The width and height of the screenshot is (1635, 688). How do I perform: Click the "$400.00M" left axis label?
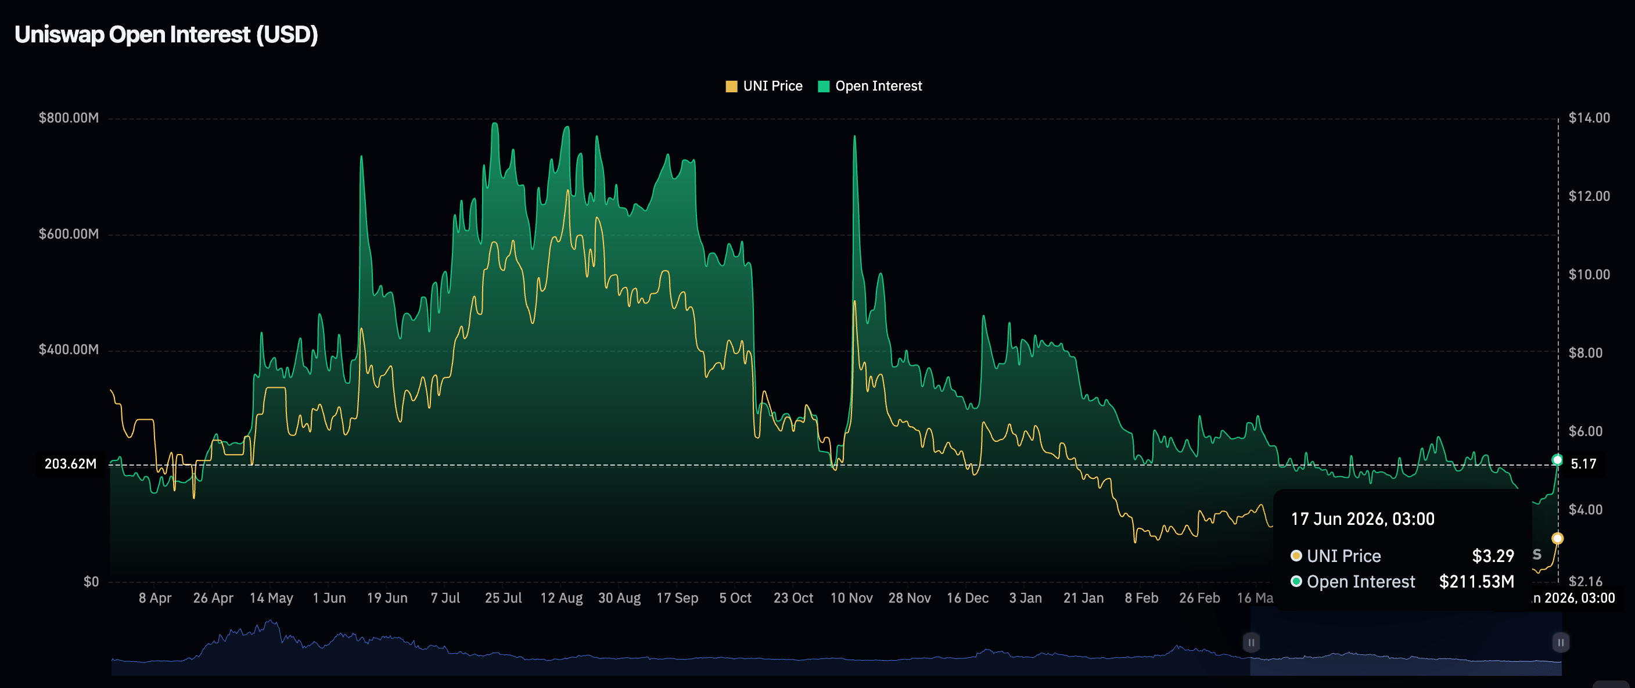(x=69, y=350)
